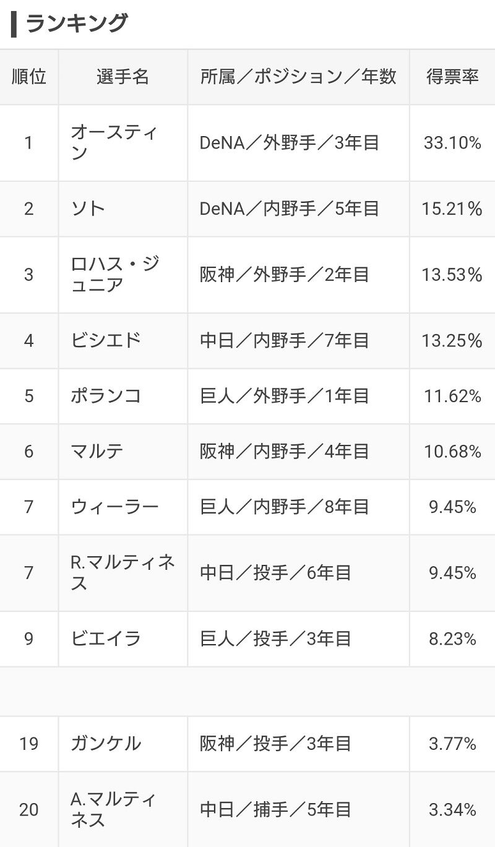This screenshot has height=847, width=495.
Task: Select the 選手名 column header
Action: point(123,77)
